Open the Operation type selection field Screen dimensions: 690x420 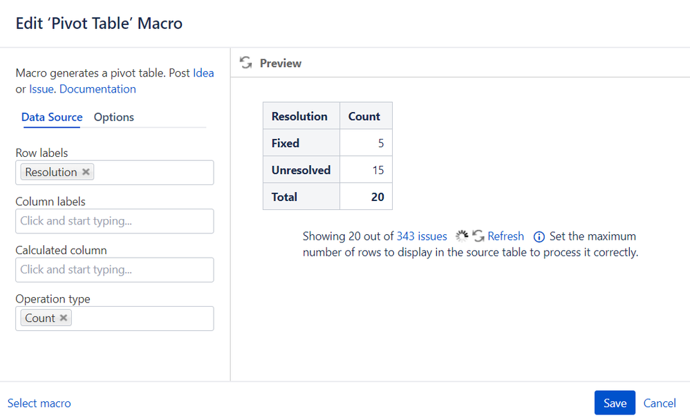coord(114,318)
